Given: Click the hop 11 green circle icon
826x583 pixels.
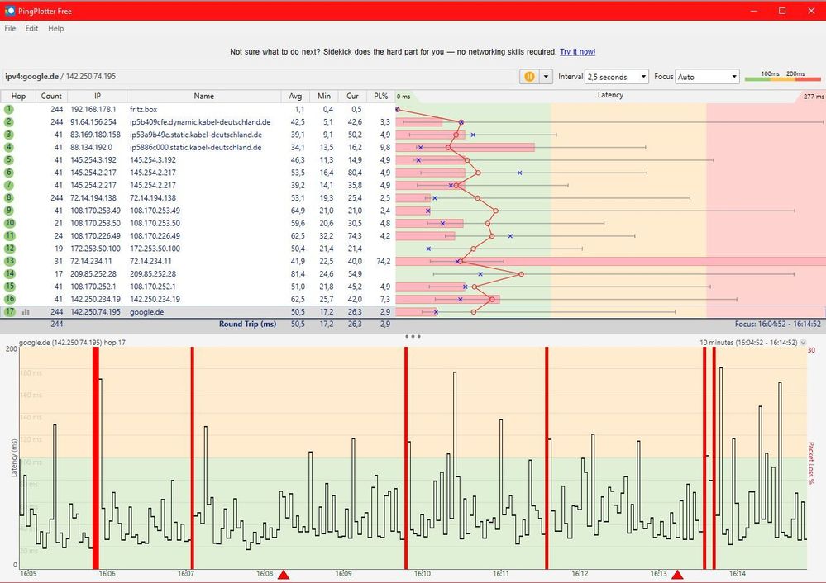Looking at the screenshot, I should pyautogui.click(x=9, y=235).
